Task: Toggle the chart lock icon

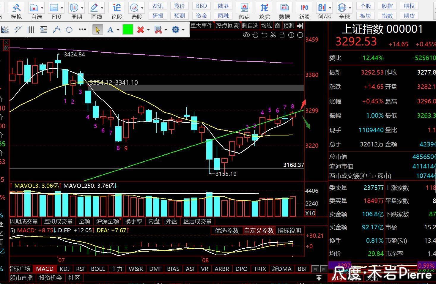Action: point(282,35)
